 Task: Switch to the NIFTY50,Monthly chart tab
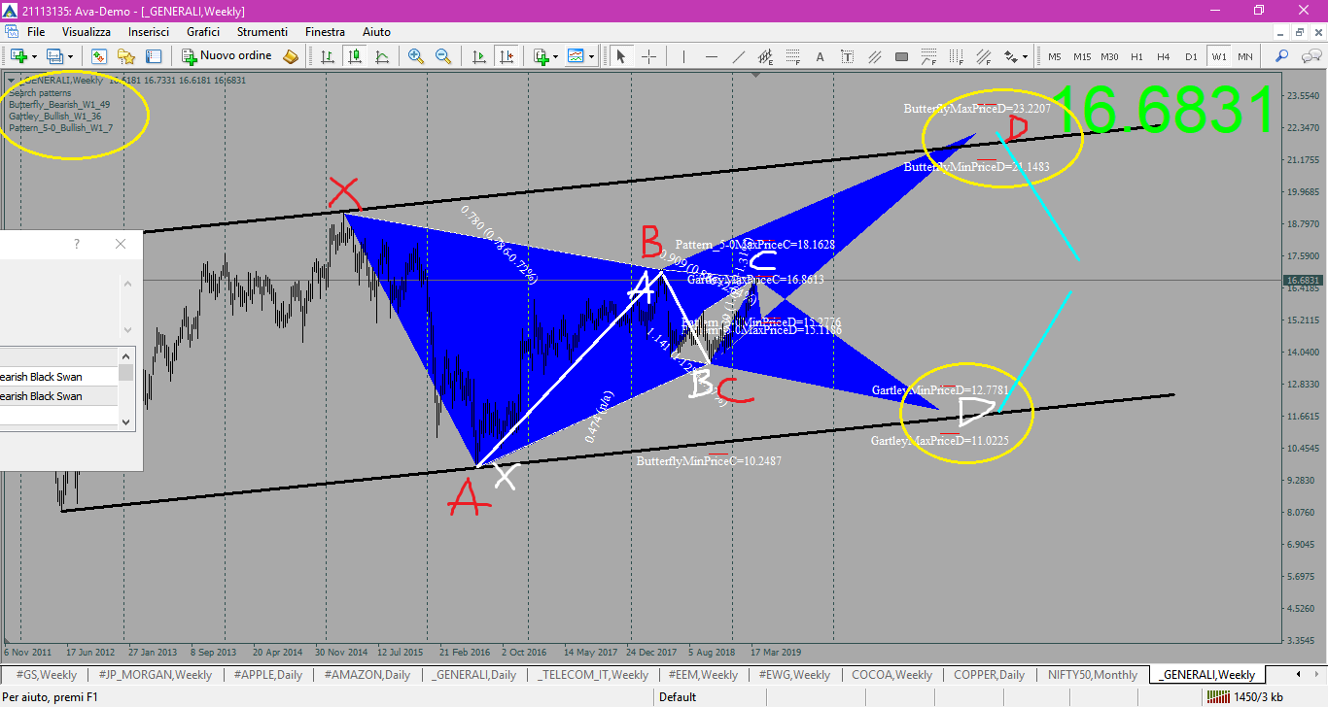pos(1093,674)
